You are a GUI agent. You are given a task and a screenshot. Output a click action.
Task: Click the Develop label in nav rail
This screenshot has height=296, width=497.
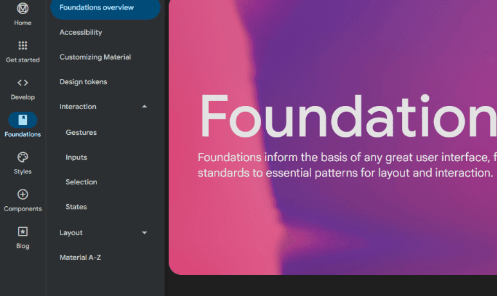[x=23, y=97]
